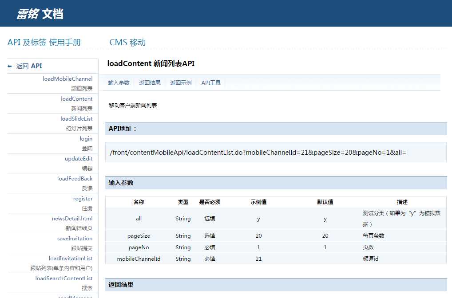Open the 雷铭 文档 logo in header
The width and height of the screenshot is (452, 298).
click(x=40, y=14)
